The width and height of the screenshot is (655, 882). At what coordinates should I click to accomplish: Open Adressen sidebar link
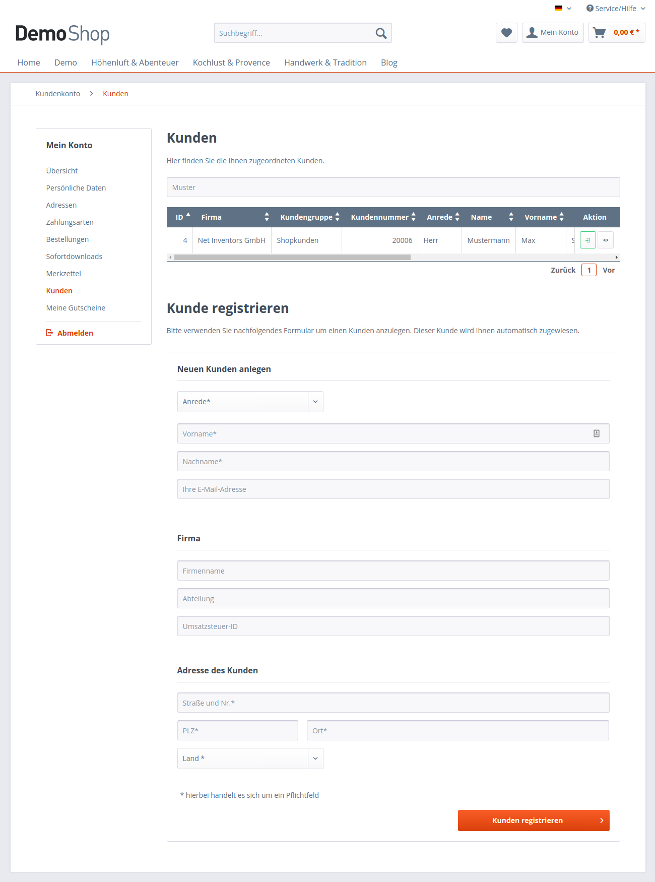[61, 205]
